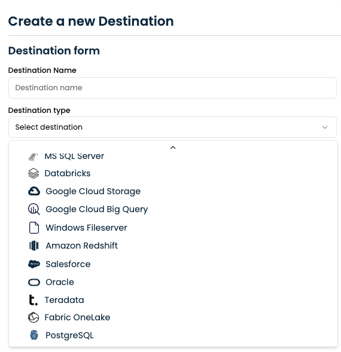Click the Amazon Redshift icon
Viewport: 341px width, 352px height.
(34, 246)
